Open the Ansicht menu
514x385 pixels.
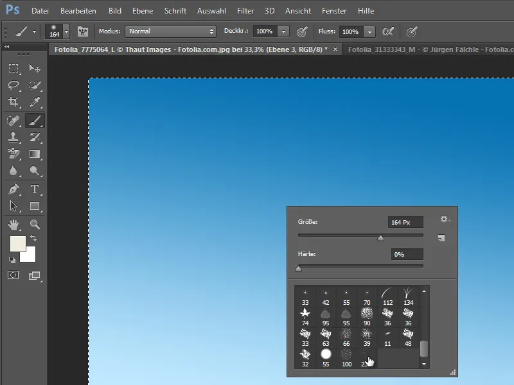298,11
